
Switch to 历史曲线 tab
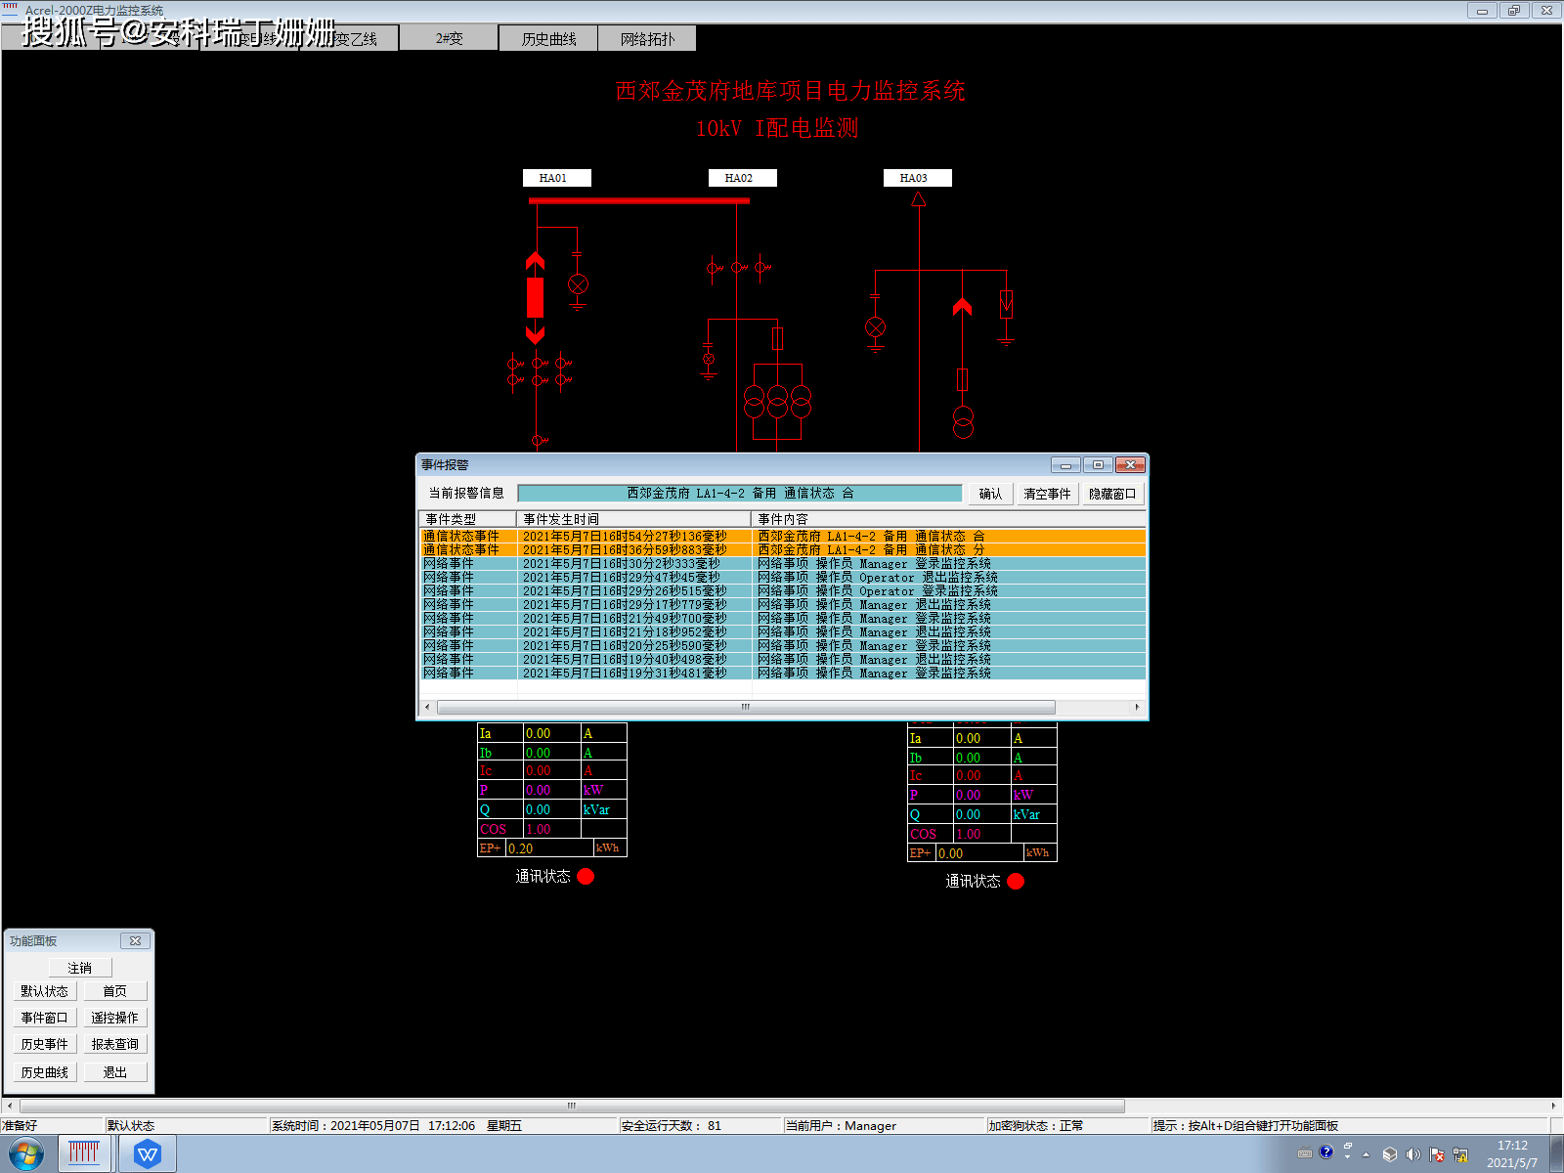[548, 39]
